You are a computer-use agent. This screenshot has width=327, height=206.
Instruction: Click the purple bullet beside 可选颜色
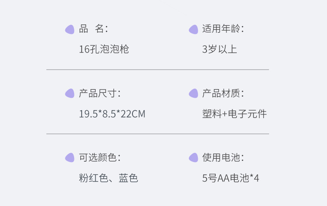click(70, 158)
